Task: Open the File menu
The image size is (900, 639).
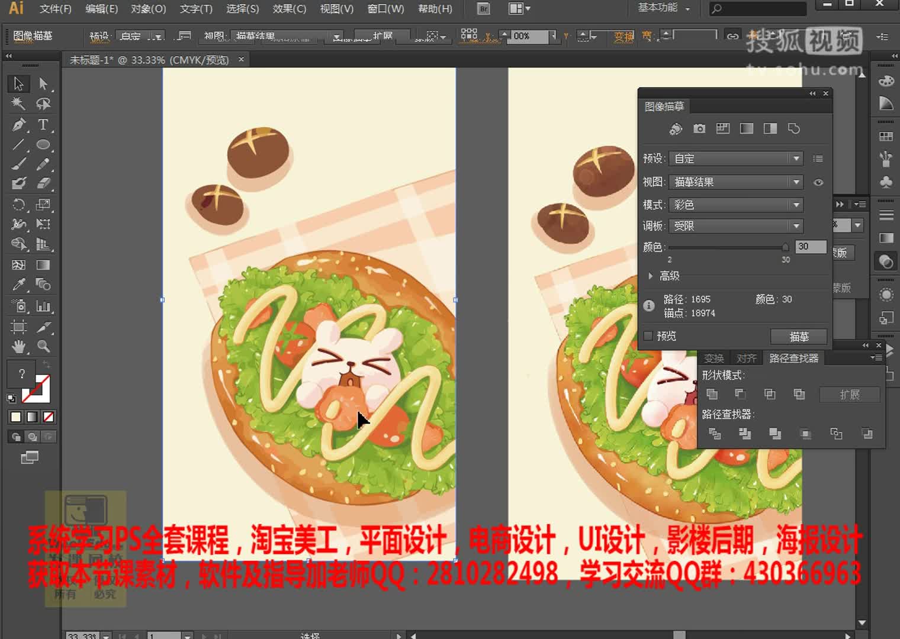Action: click(56, 9)
